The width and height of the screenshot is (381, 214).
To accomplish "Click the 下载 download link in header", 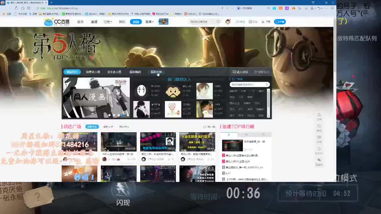I will 266,22.
